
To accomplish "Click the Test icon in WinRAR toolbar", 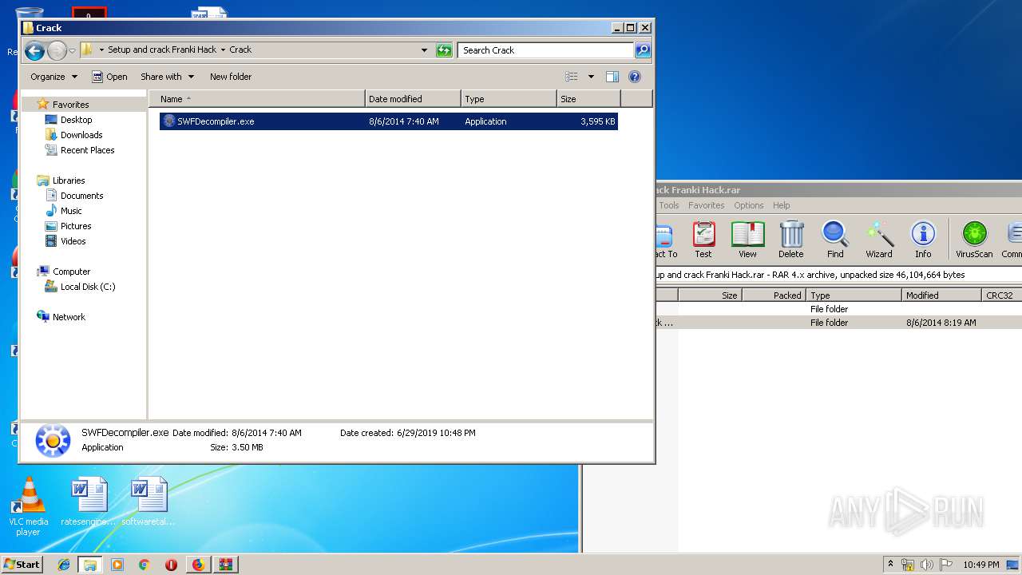I will (x=703, y=240).
